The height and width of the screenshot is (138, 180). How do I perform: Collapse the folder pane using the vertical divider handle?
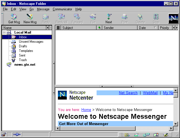[54, 63]
